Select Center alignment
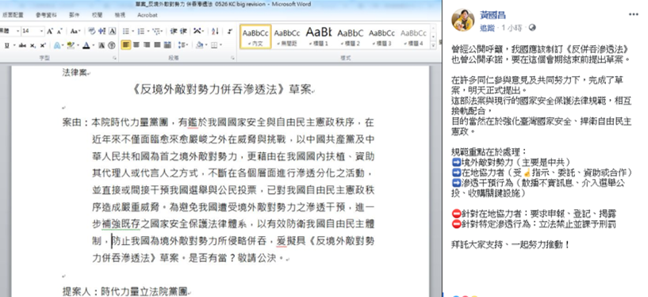Viewport: 648px width, 297px height. 136,44
